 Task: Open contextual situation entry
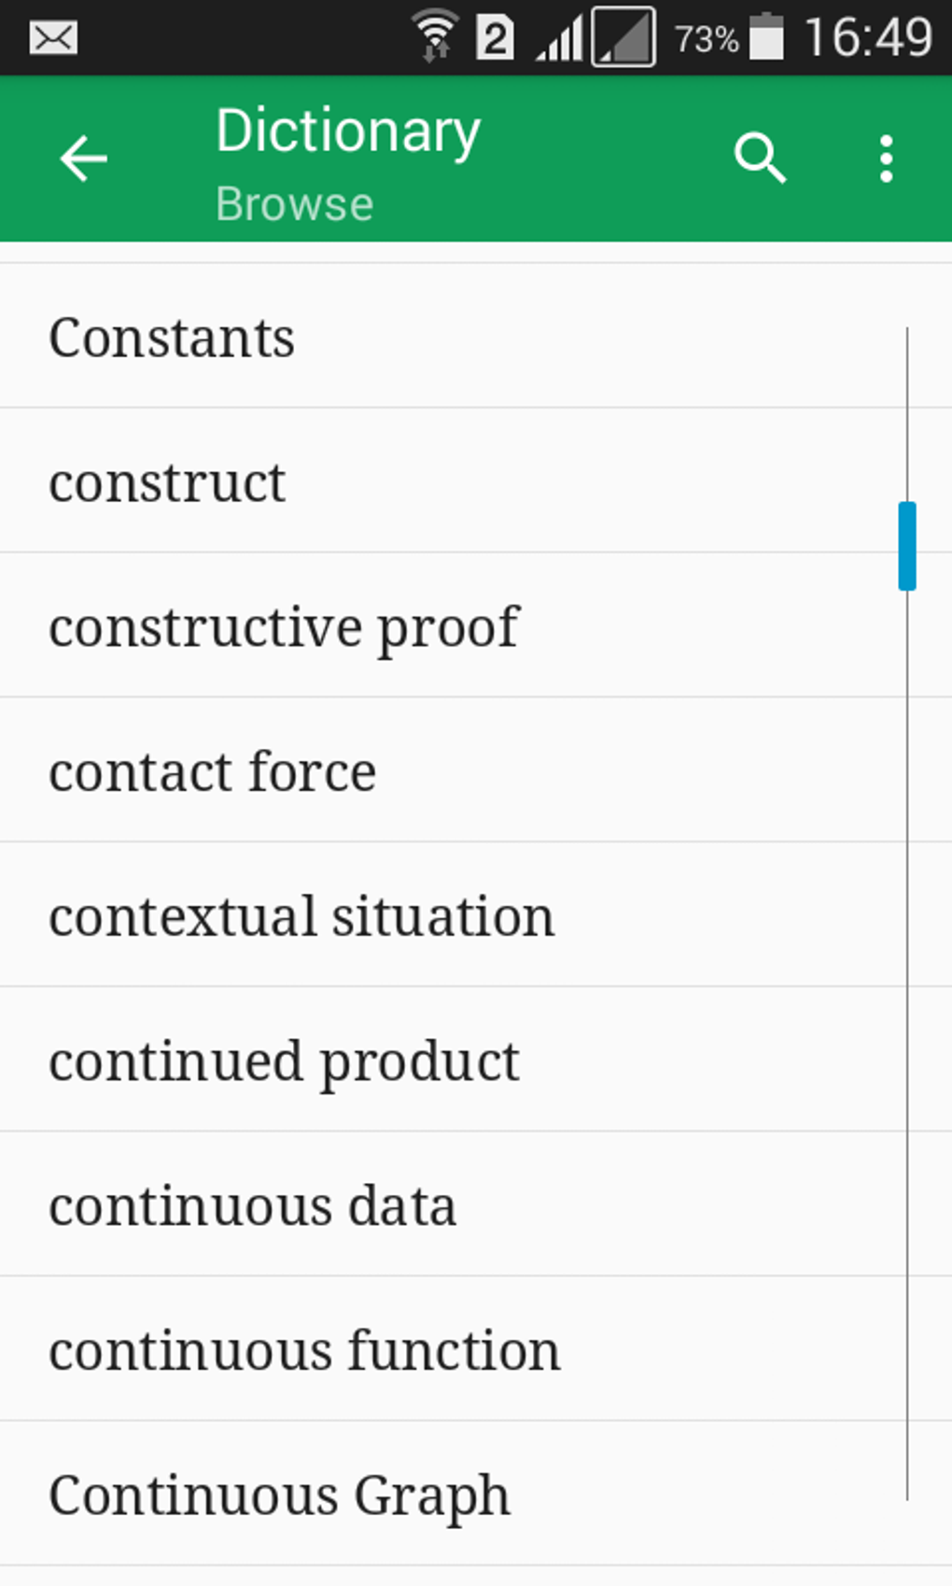301,916
